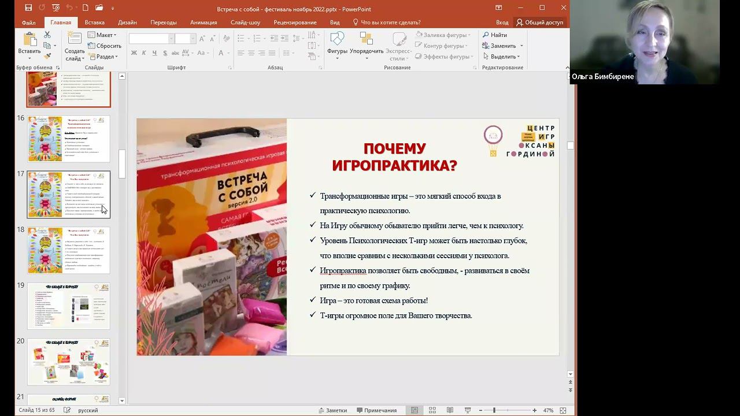The image size is (740, 416).
Task: Click the Вставить paste button
Action: click(x=29, y=45)
